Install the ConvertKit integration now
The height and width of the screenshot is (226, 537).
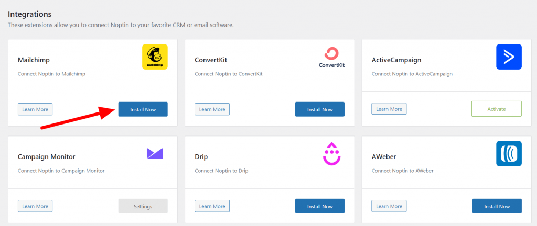tap(320, 109)
